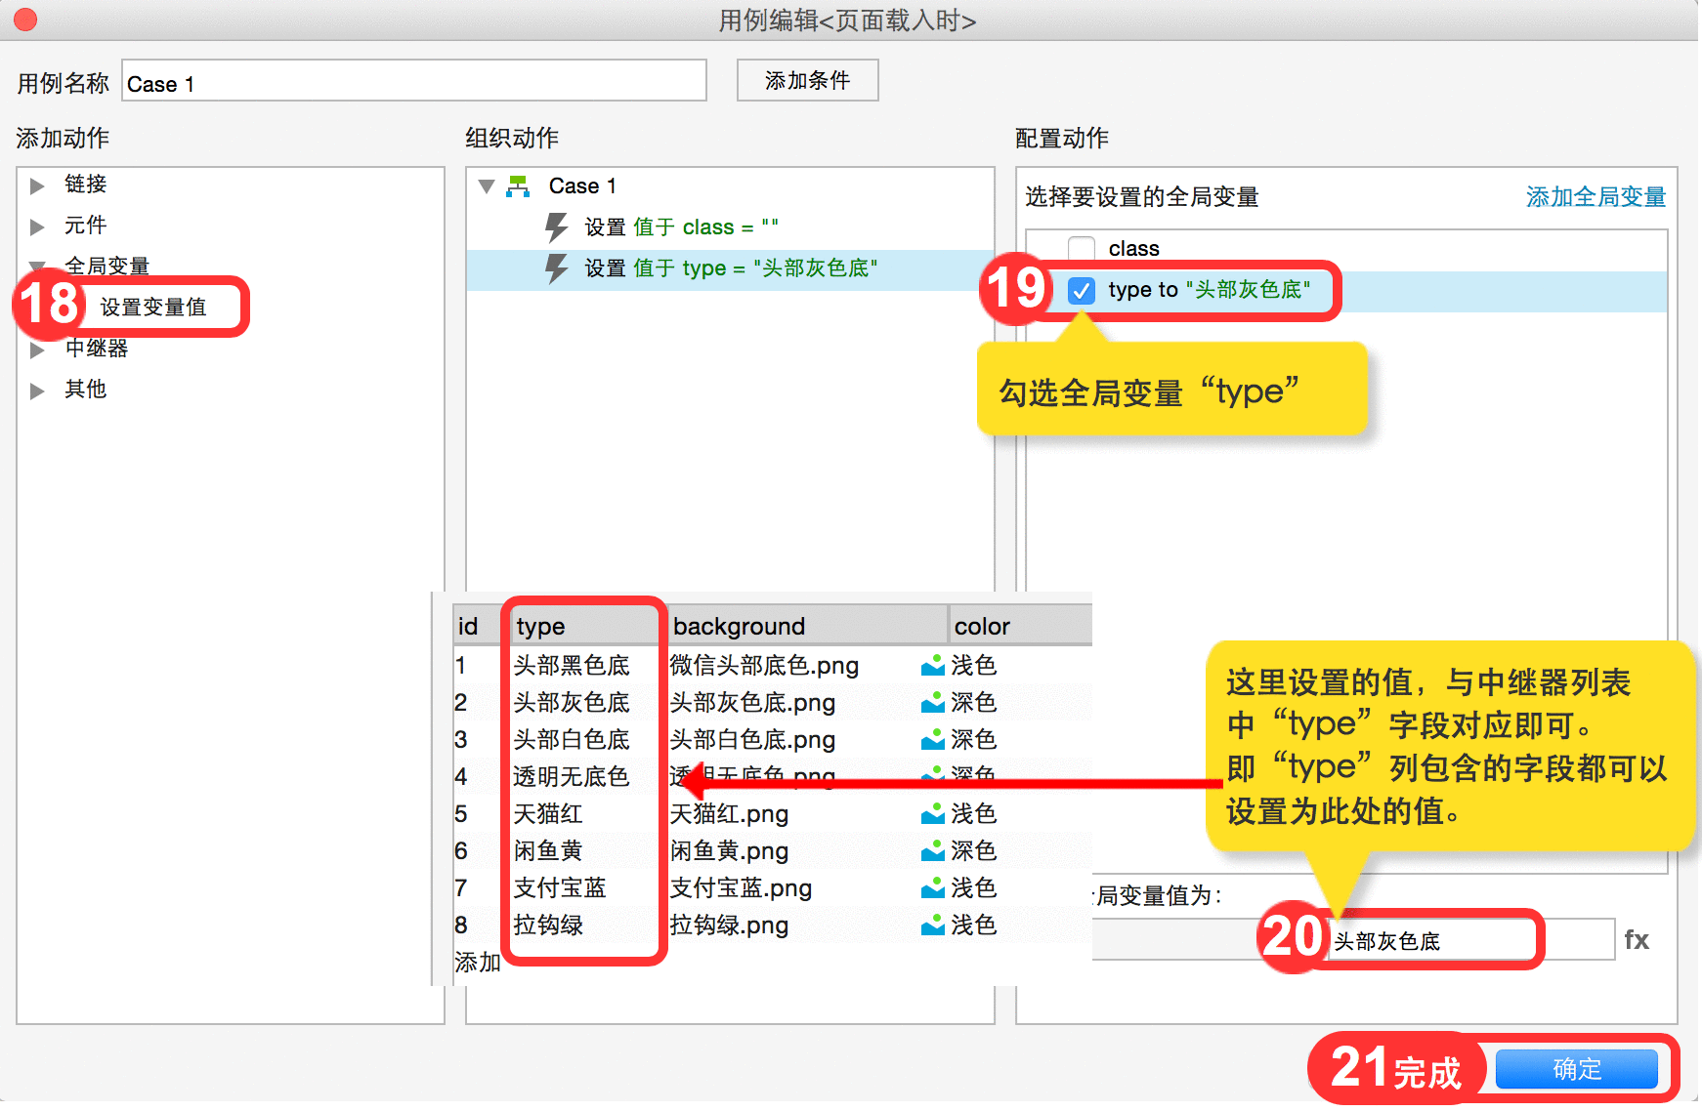Viewport: 1702px width, 1111px height.
Task: Select the type action lightning icon
Action: 556,268
